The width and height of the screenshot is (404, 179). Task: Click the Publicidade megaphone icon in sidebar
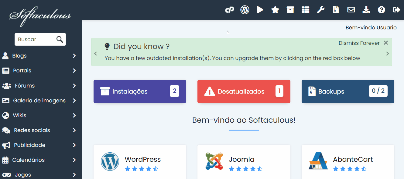coord(6,145)
